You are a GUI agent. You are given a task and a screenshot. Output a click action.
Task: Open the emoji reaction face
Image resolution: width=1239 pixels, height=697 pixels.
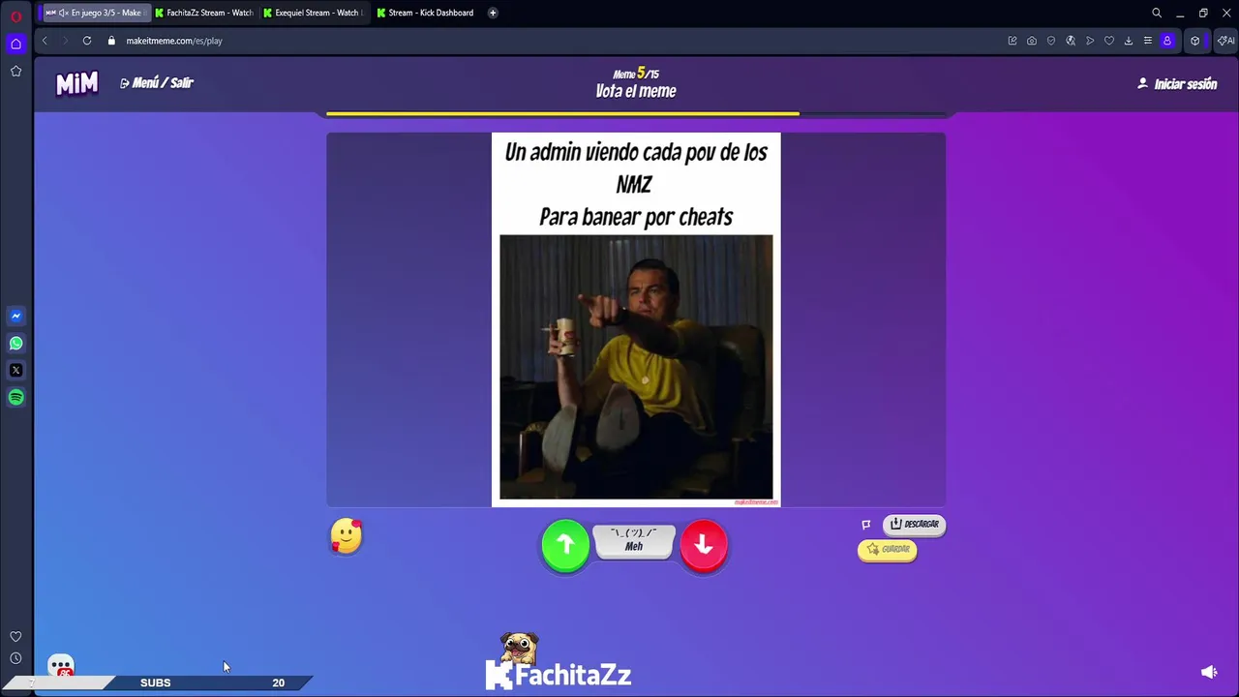347,535
